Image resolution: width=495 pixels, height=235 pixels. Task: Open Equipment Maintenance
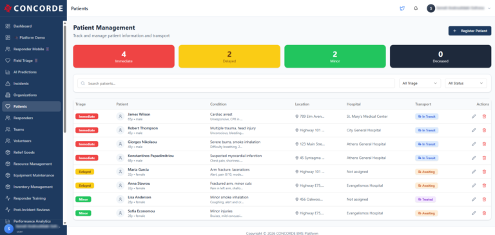coord(31,175)
